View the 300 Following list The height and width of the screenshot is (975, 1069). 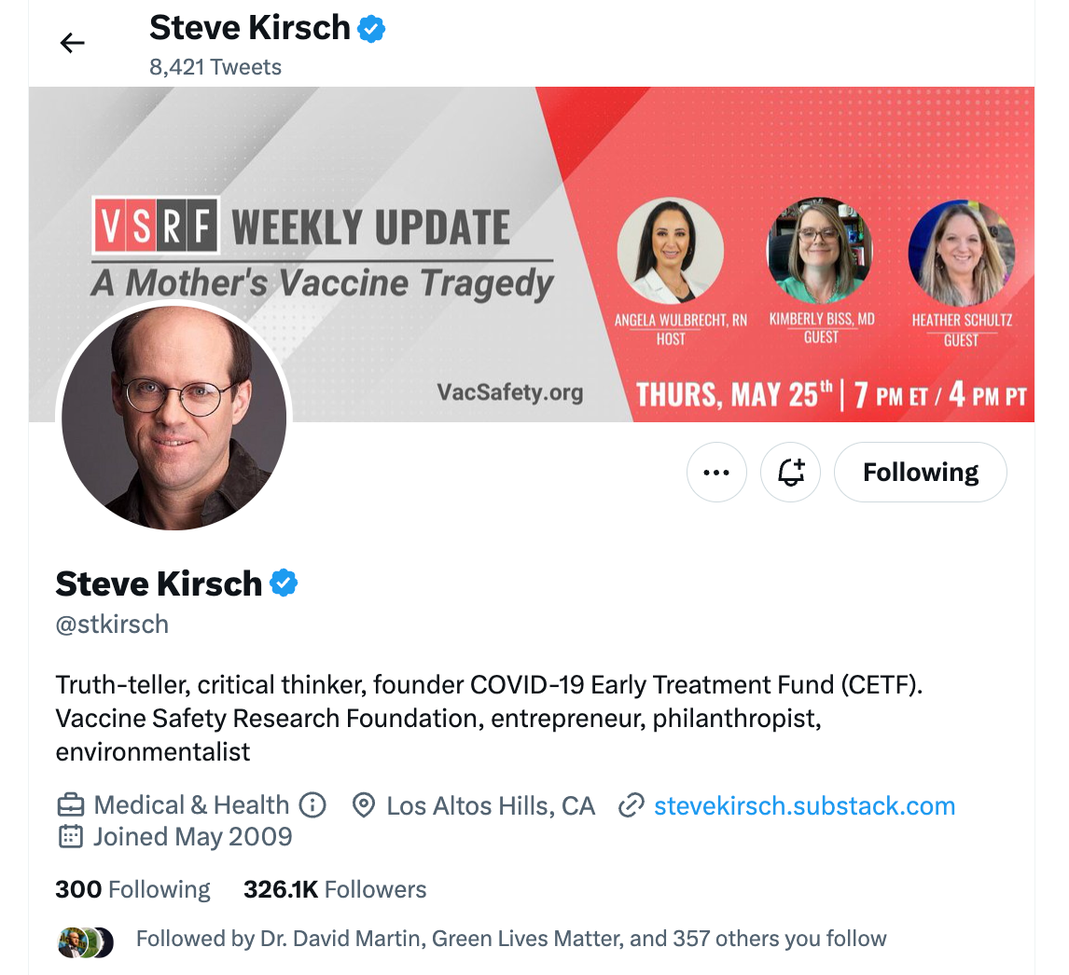pyautogui.click(x=133, y=889)
